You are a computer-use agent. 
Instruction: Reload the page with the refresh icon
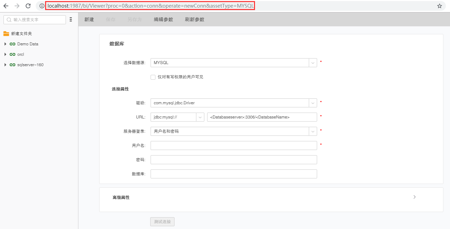pos(28,6)
